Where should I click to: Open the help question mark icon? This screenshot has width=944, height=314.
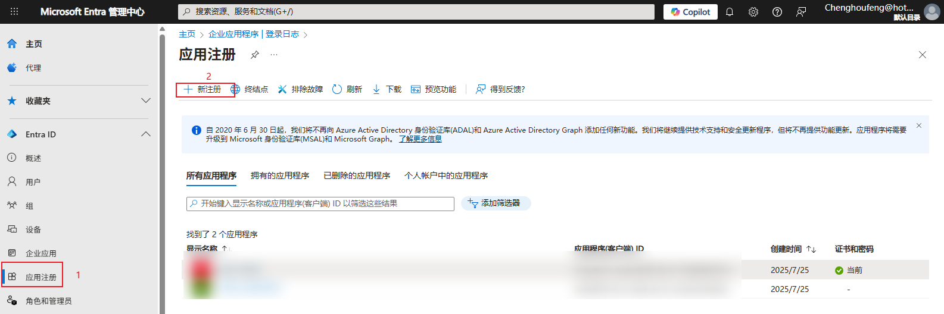coord(777,12)
